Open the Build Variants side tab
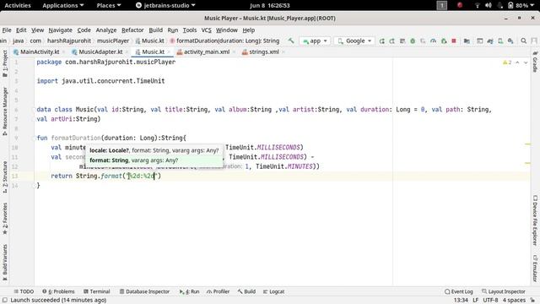540x304 pixels. [x=5, y=263]
